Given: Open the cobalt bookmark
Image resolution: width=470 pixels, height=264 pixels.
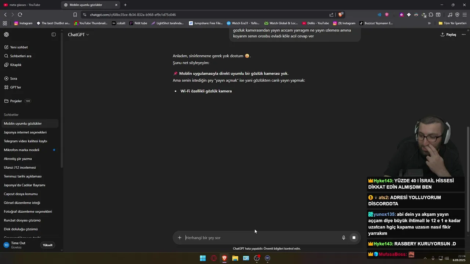Looking at the screenshot, I should click(119, 23).
